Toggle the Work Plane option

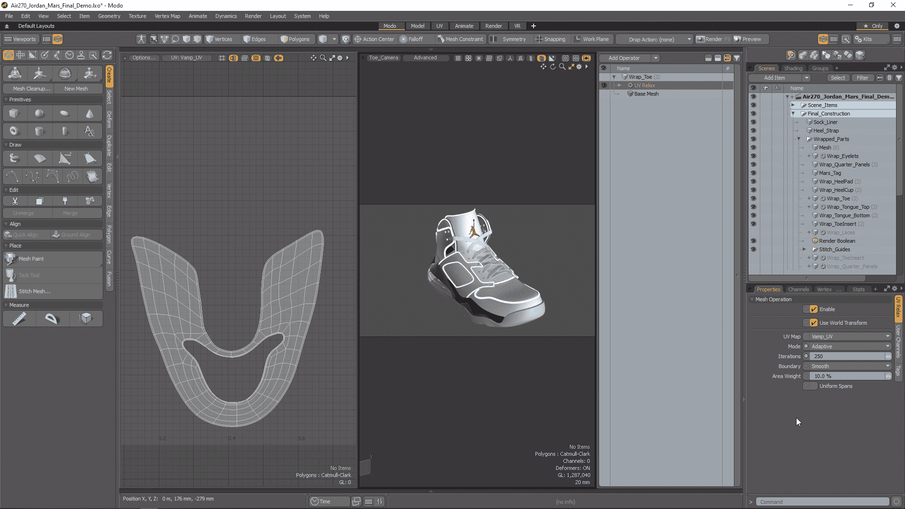click(x=592, y=39)
